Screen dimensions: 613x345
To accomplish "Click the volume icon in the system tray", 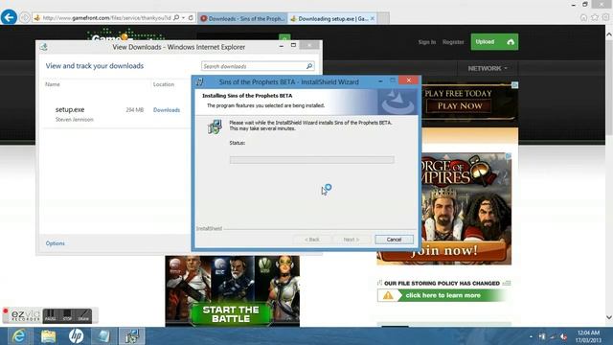I will [x=563, y=336].
